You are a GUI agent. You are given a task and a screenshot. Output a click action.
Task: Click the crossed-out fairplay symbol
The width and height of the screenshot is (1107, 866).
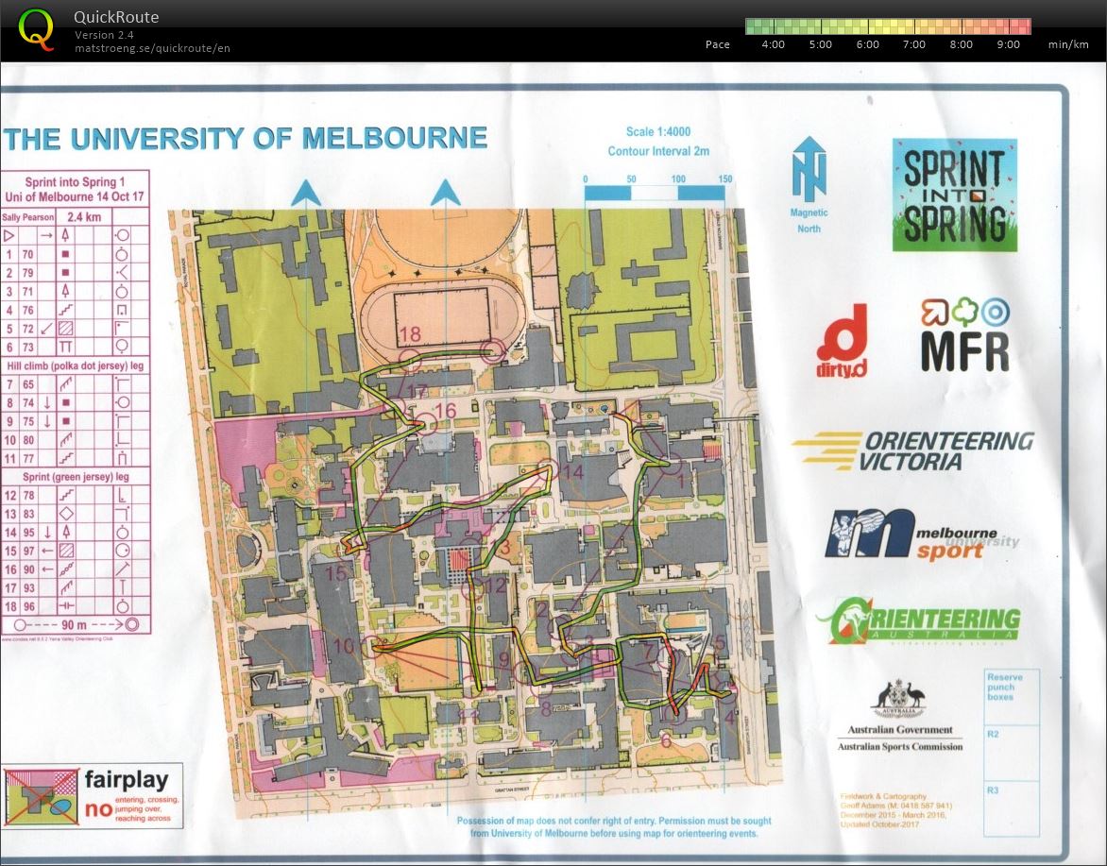tap(41, 796)
